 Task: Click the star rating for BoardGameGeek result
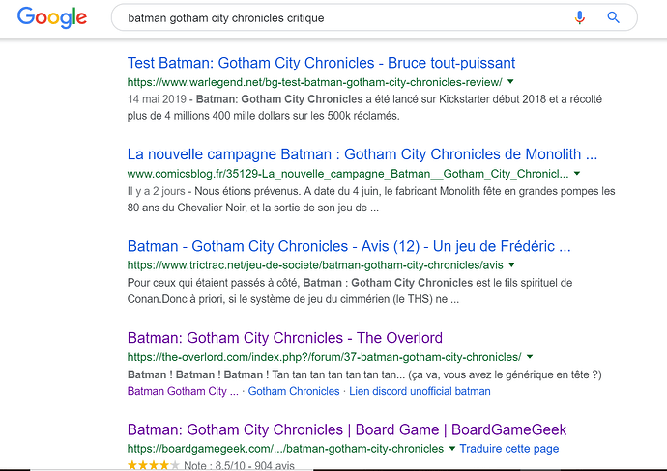(x=153, y=465)
